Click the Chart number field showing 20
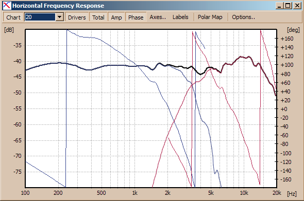Screen dimensions: 304x201 [40, 17]
